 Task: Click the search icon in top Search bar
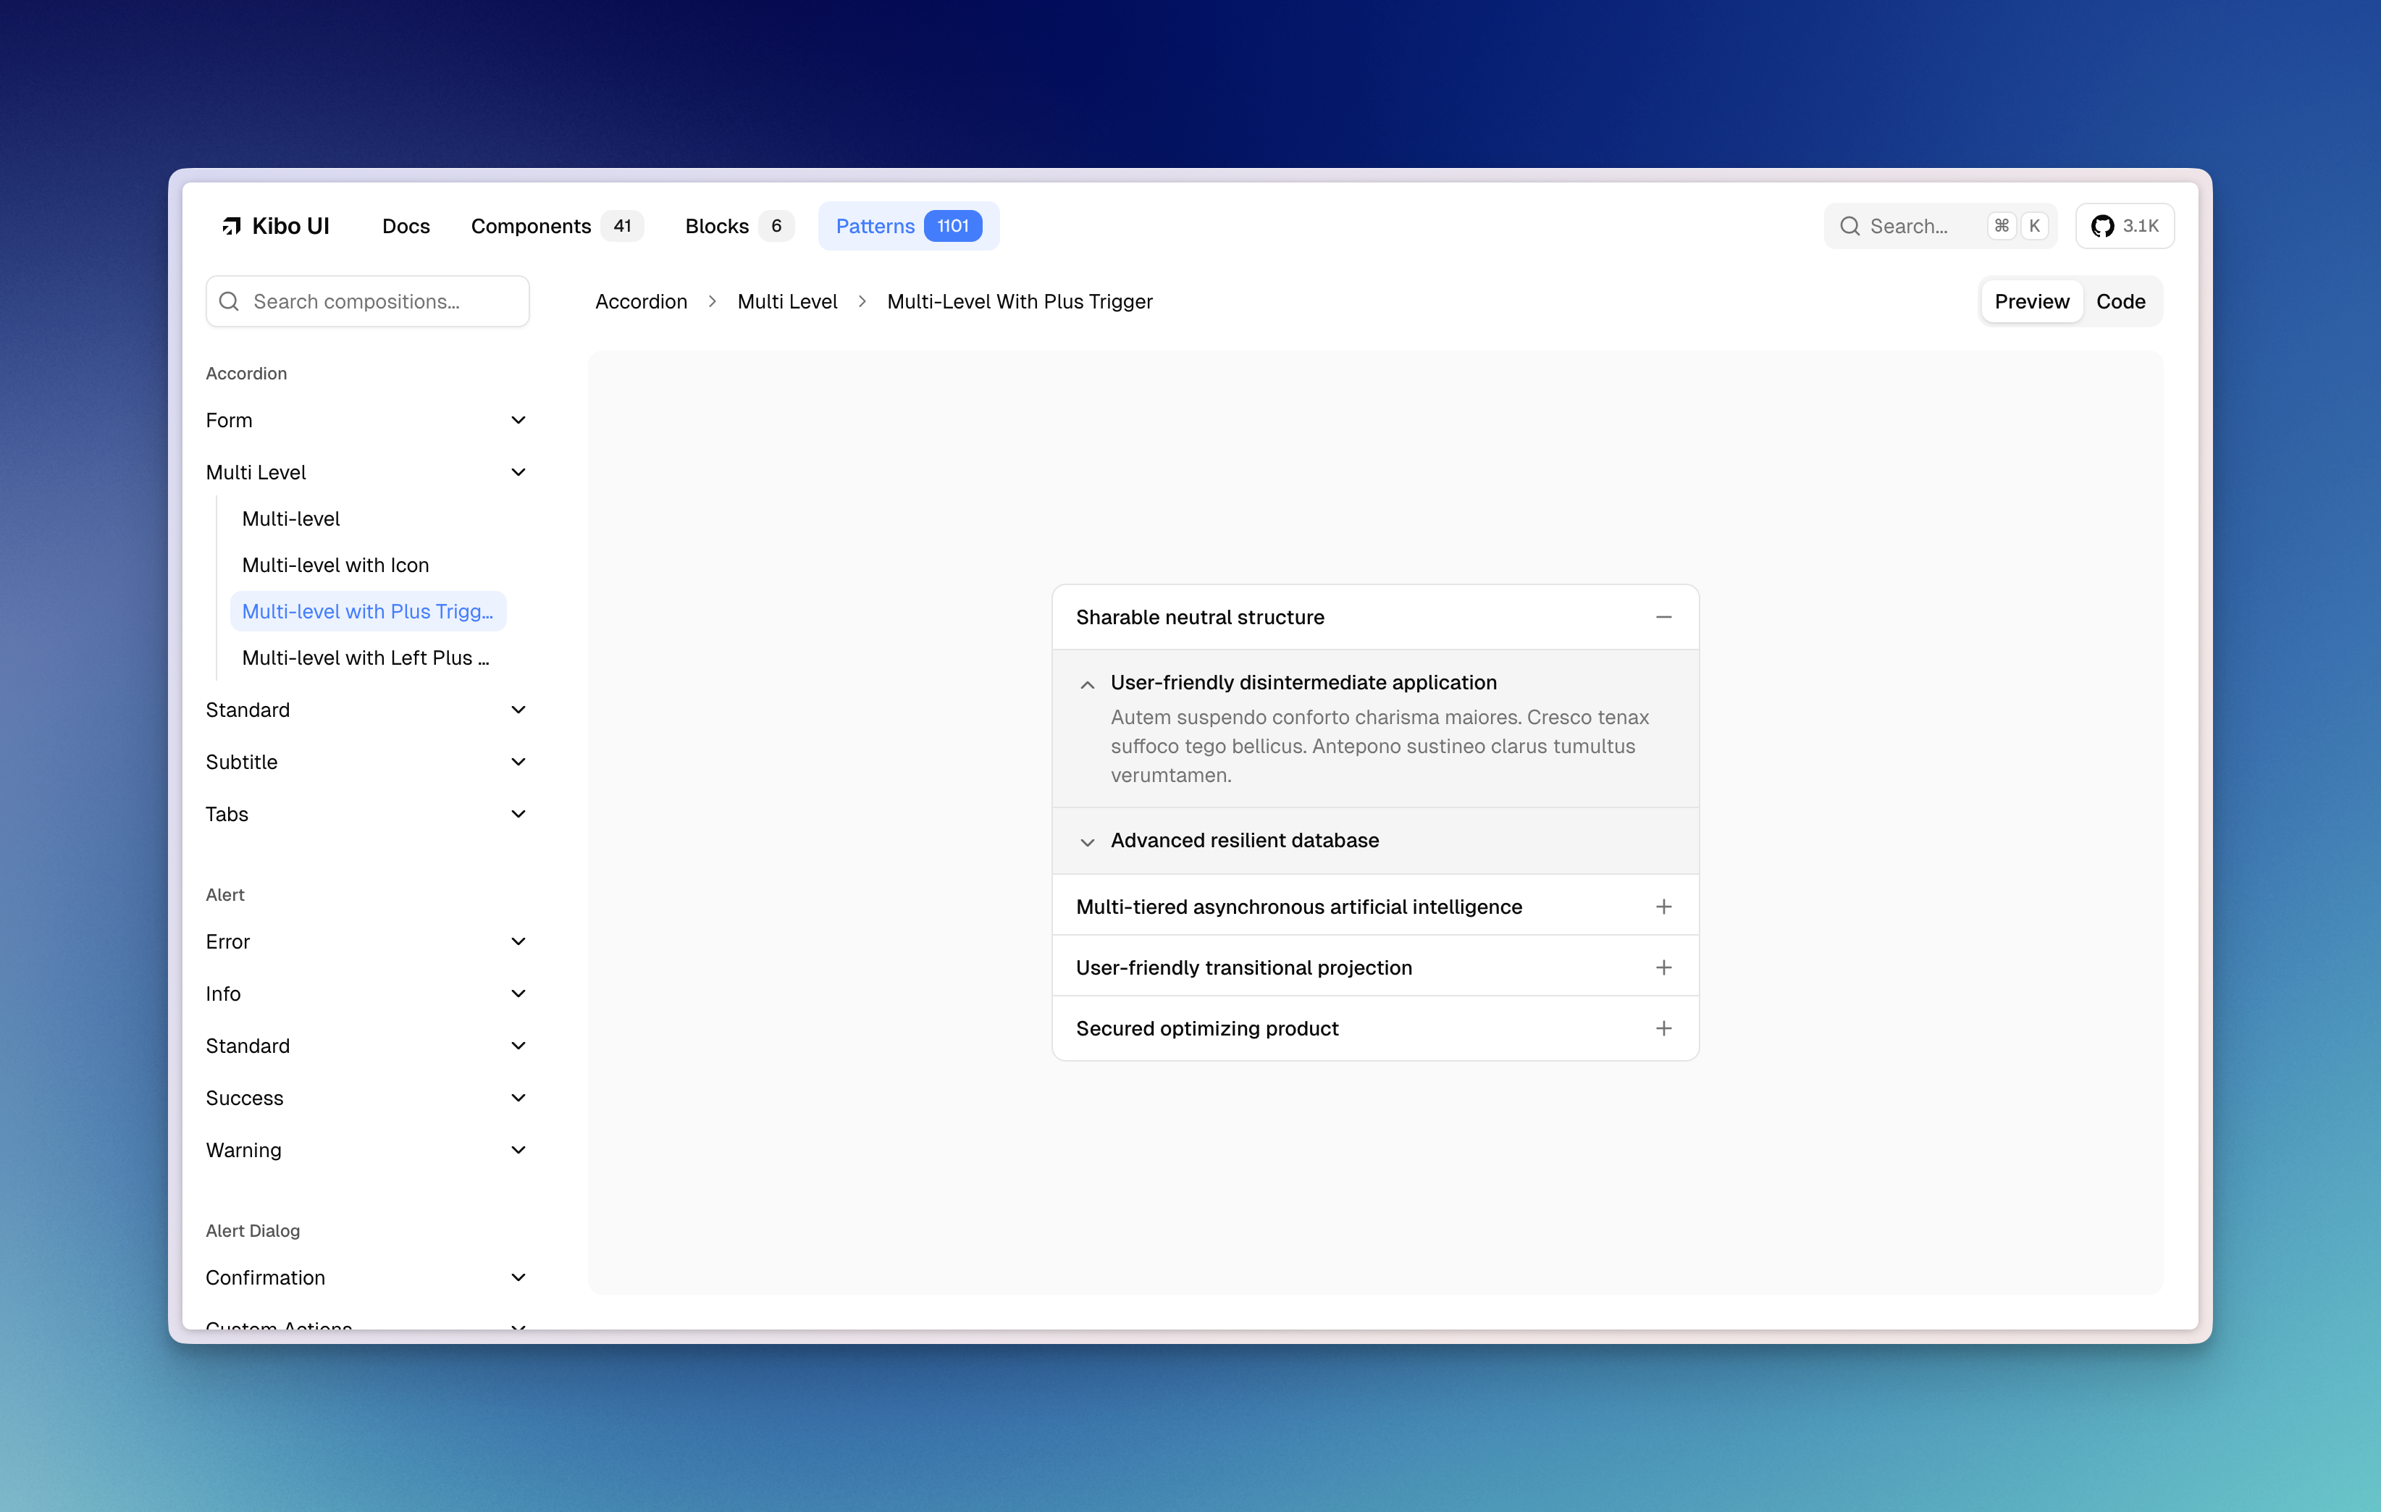[1849, 227]
